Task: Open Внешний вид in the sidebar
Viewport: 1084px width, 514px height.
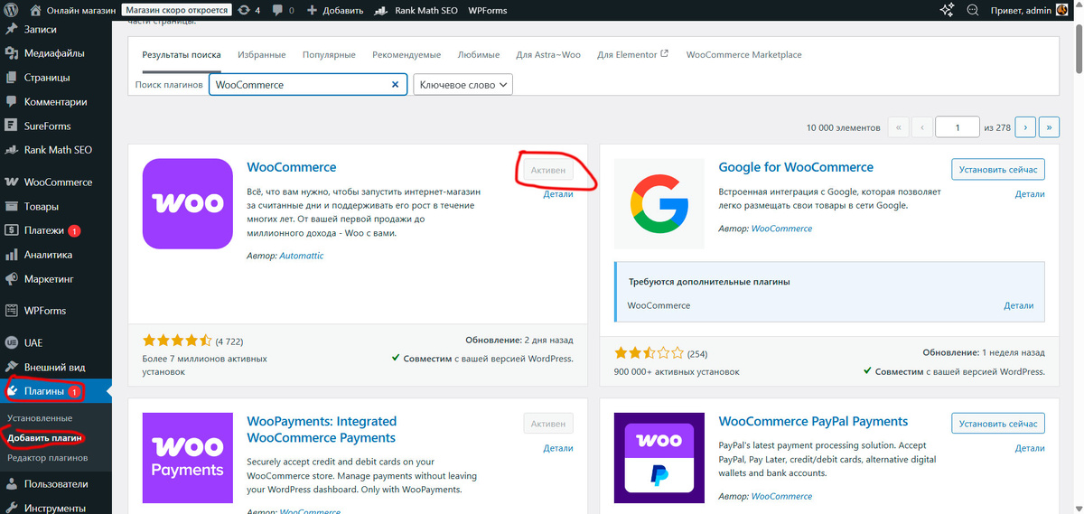Action: [56, 368]
